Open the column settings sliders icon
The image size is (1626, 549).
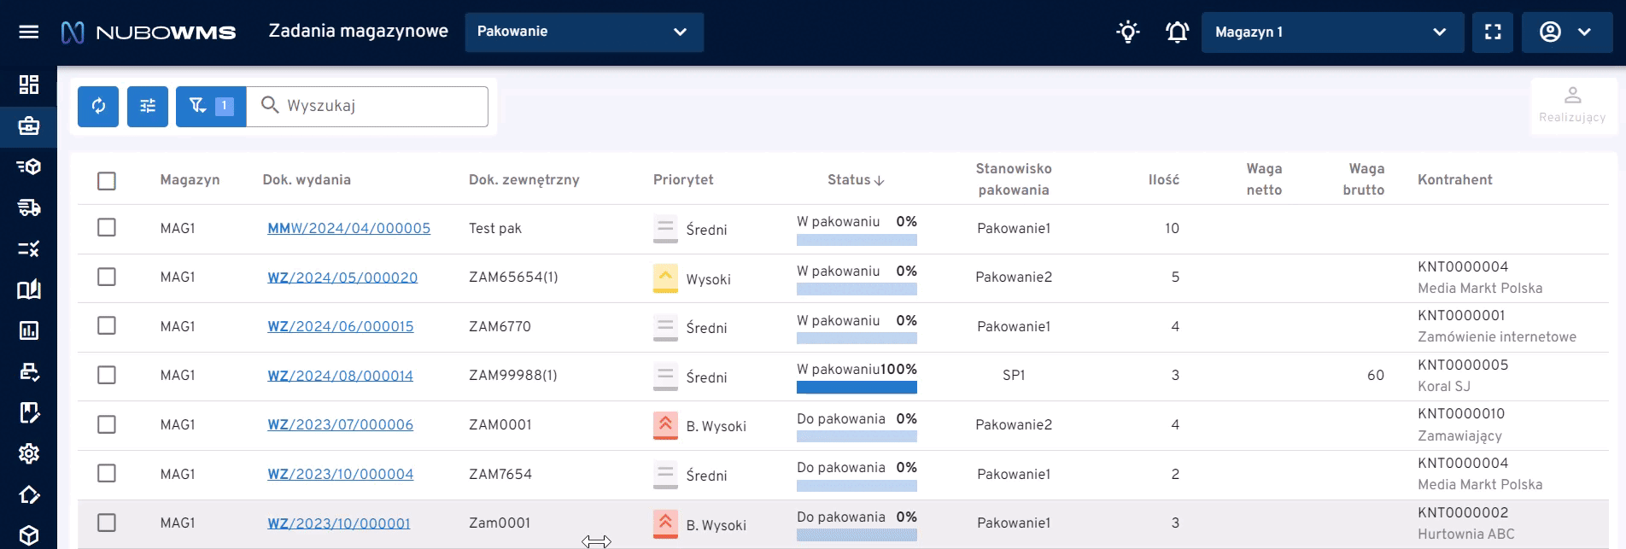coord(148,106)
